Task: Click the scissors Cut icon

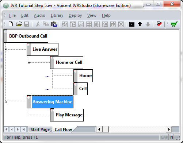Action: [x=38, y=24]
